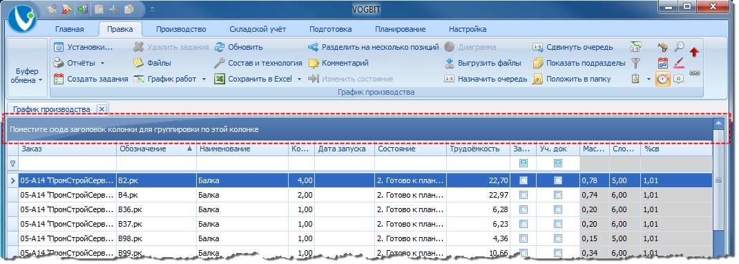Switch to the Производство ribbon tab
Viewport: 739px width, 264px height.
181,29
